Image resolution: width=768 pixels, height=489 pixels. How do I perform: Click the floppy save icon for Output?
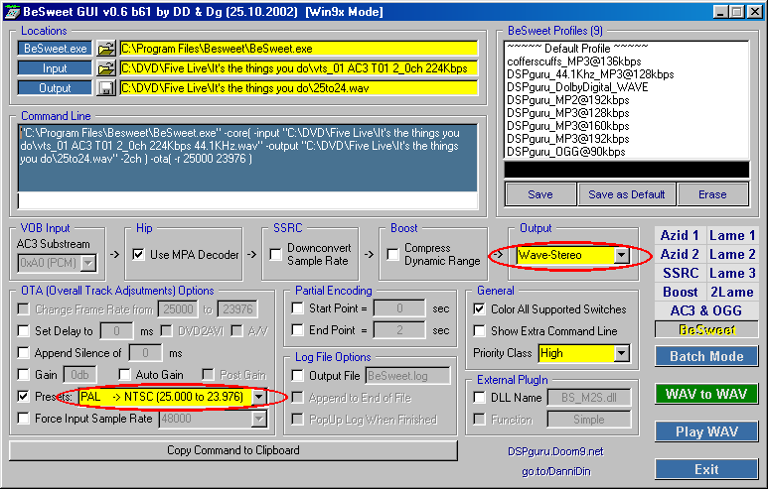tap(105, 88)
